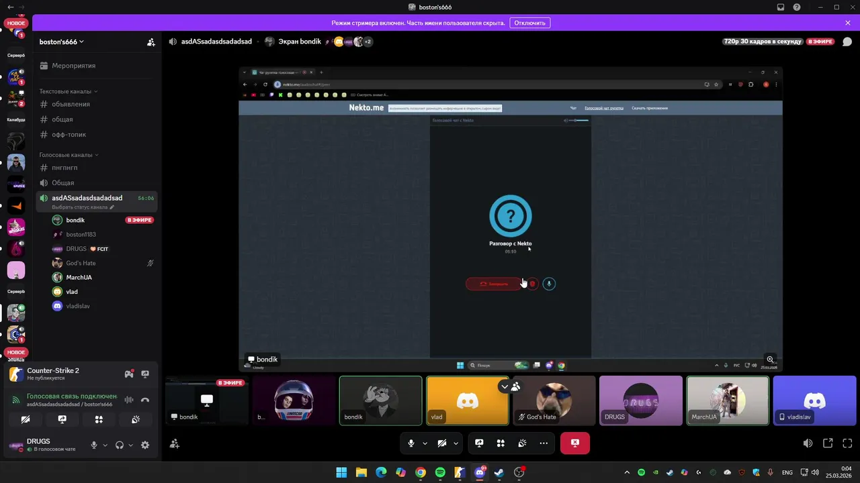Open user settings gear
This screenshot has width=860, height=483.
point(145,445)
